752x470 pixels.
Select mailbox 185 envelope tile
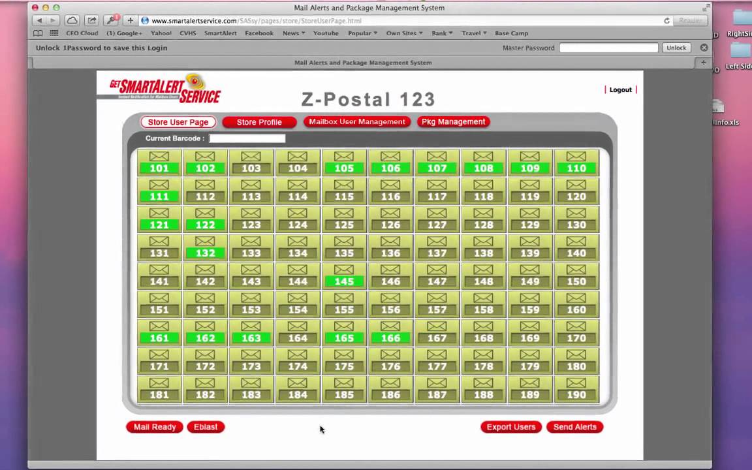344,389
